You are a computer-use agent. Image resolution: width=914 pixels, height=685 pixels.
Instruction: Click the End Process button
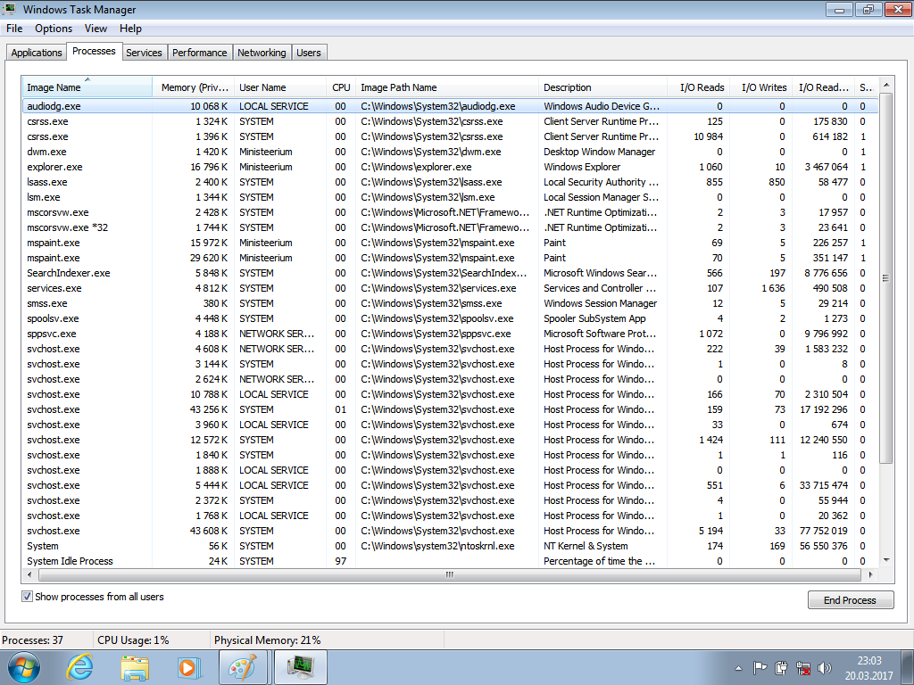(x=851, y=600)
